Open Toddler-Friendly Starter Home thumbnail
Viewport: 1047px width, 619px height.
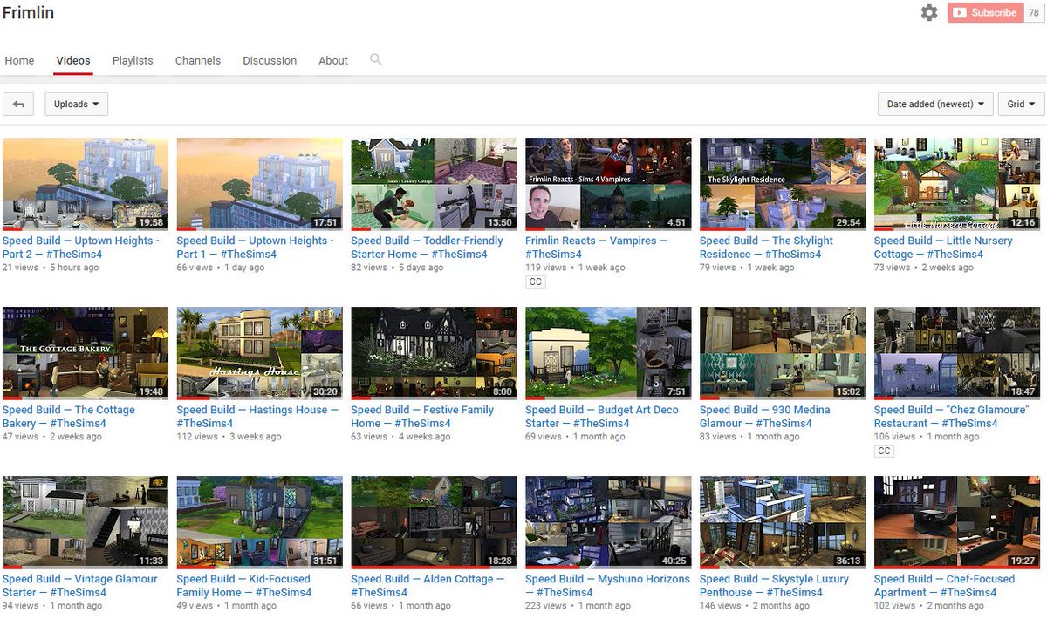[434, 184]
